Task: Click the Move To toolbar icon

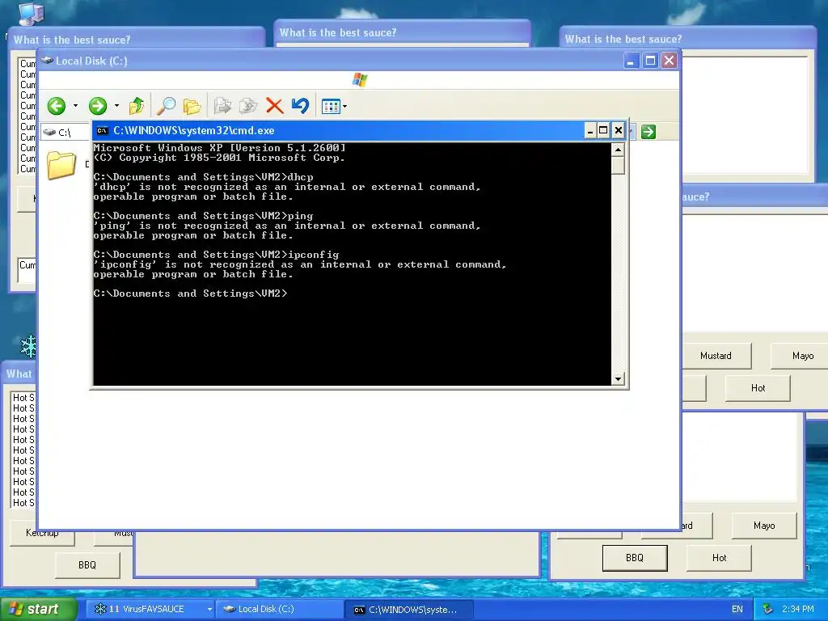Action: tap(222, 106)
